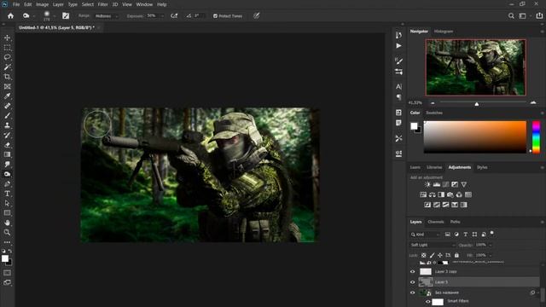This screenshot has height=307, width=546.
Task: Switch to the Libraries tab
Action: point(434,167)
